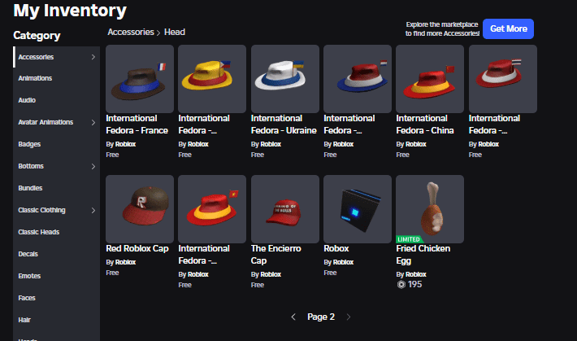Open the fedora image beside The Encierro Cap
This screenshot has height=341, width=577.
[212, 209]
